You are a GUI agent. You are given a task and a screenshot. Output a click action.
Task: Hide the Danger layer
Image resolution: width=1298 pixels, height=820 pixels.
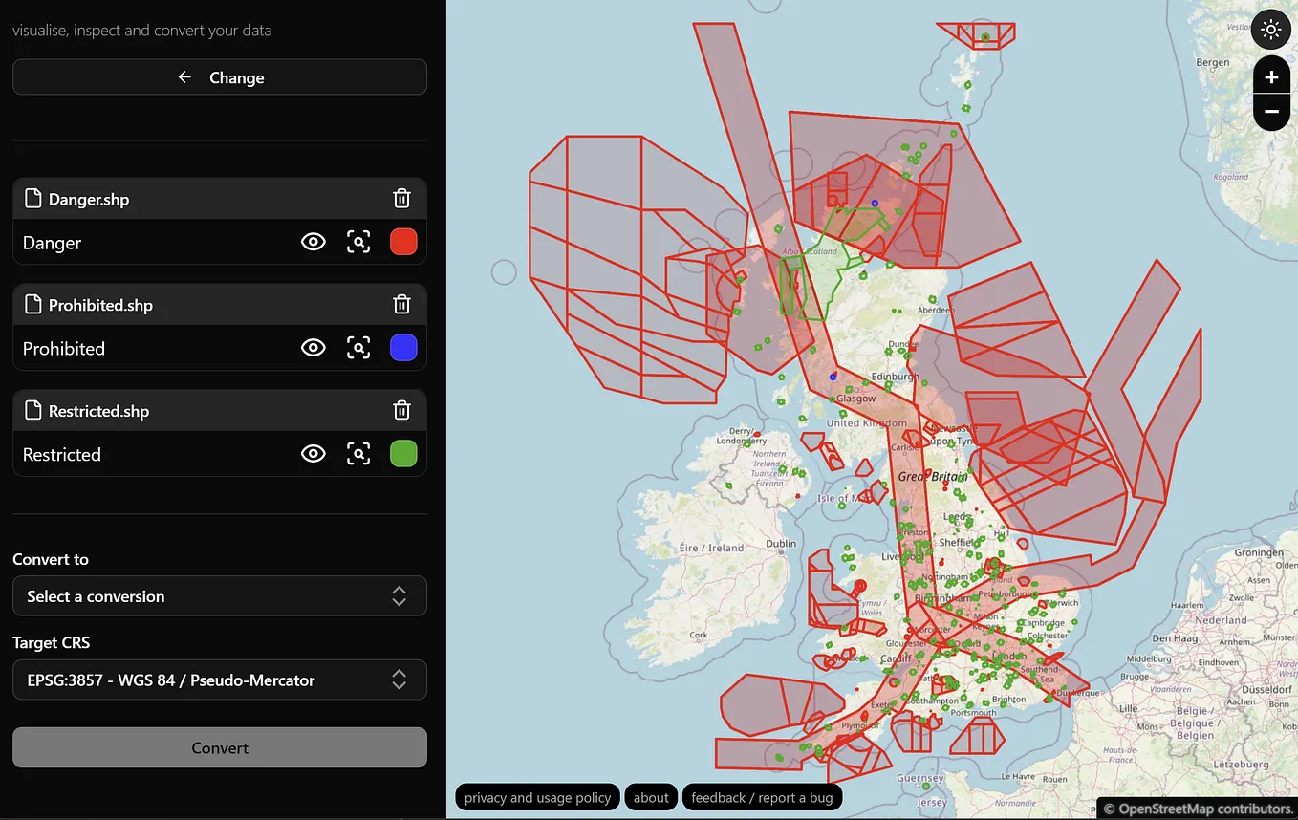point(313,241)
